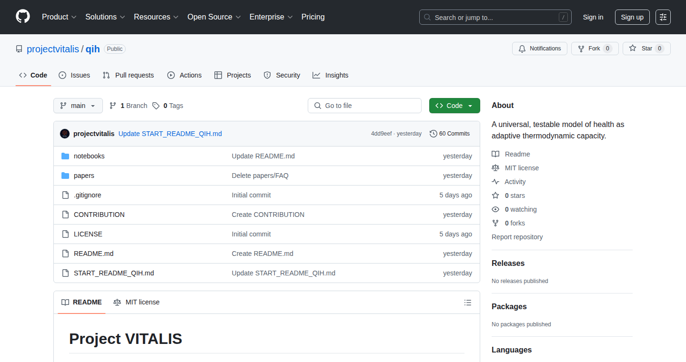686x362 pixels.
Task: Open the papers folder
Action: coord(84,176)
